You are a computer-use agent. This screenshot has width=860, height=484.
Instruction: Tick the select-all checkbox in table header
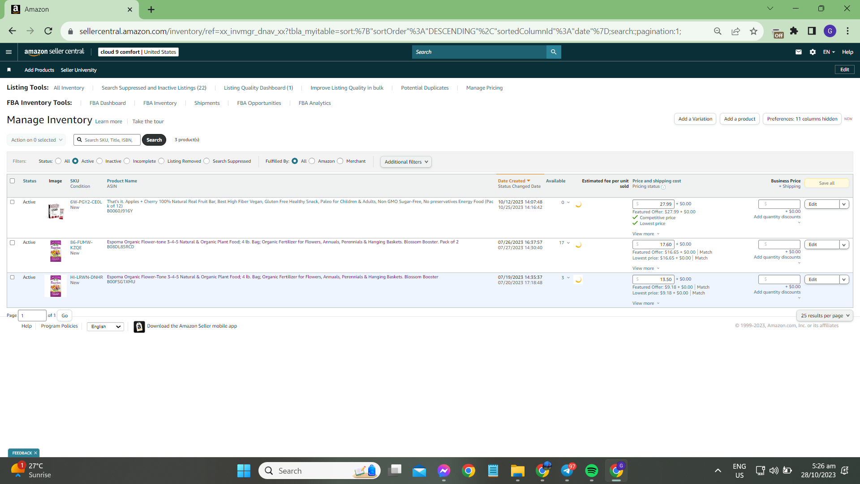[x=13, y=181]
